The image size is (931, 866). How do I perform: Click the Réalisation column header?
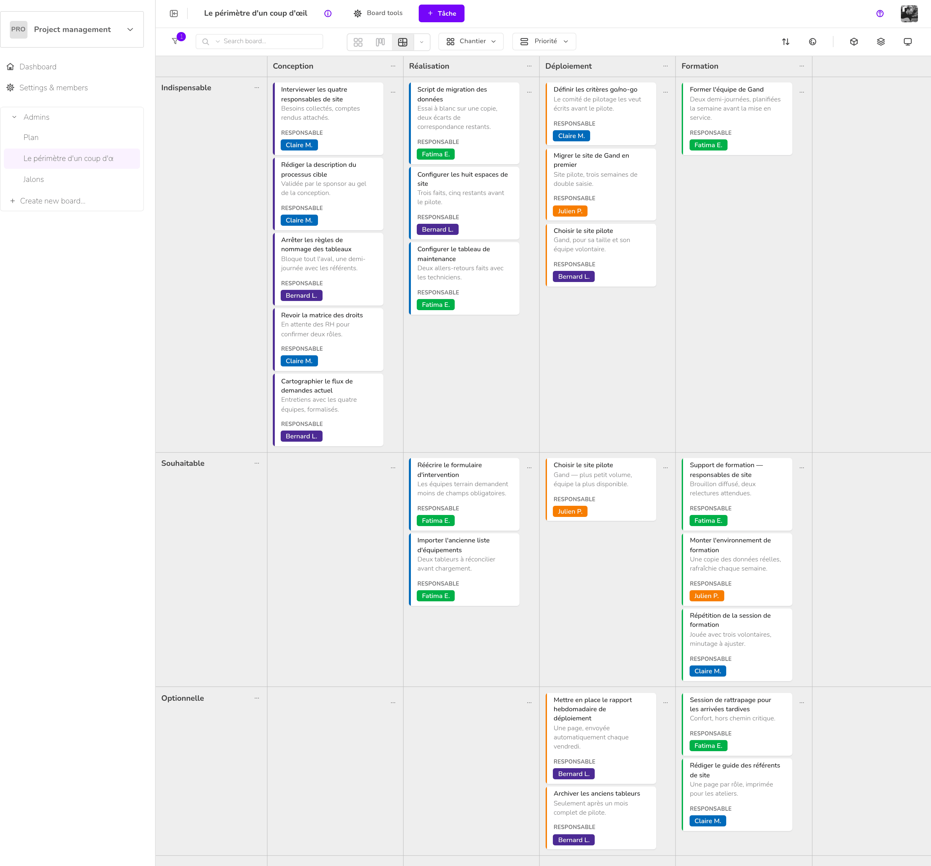coord(429,66)
